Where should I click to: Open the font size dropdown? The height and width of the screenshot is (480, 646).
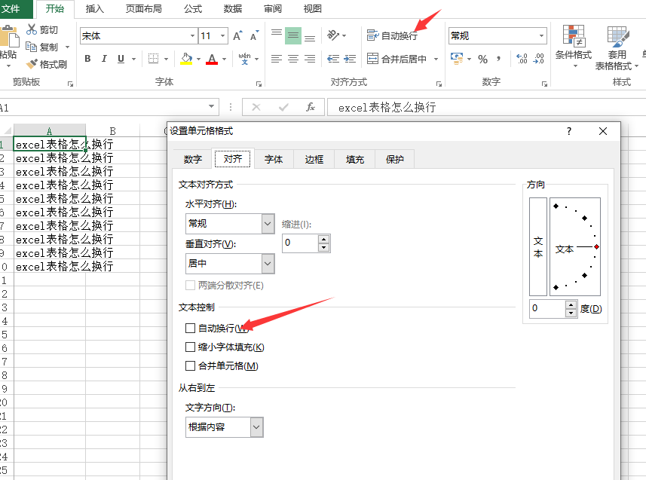tap(223, 36)
